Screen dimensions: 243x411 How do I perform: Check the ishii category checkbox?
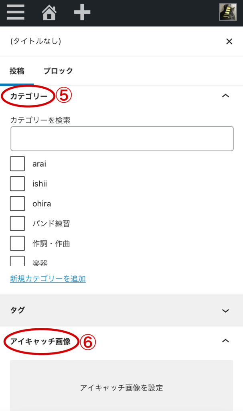pyautogui.click(x=18, y=184)
